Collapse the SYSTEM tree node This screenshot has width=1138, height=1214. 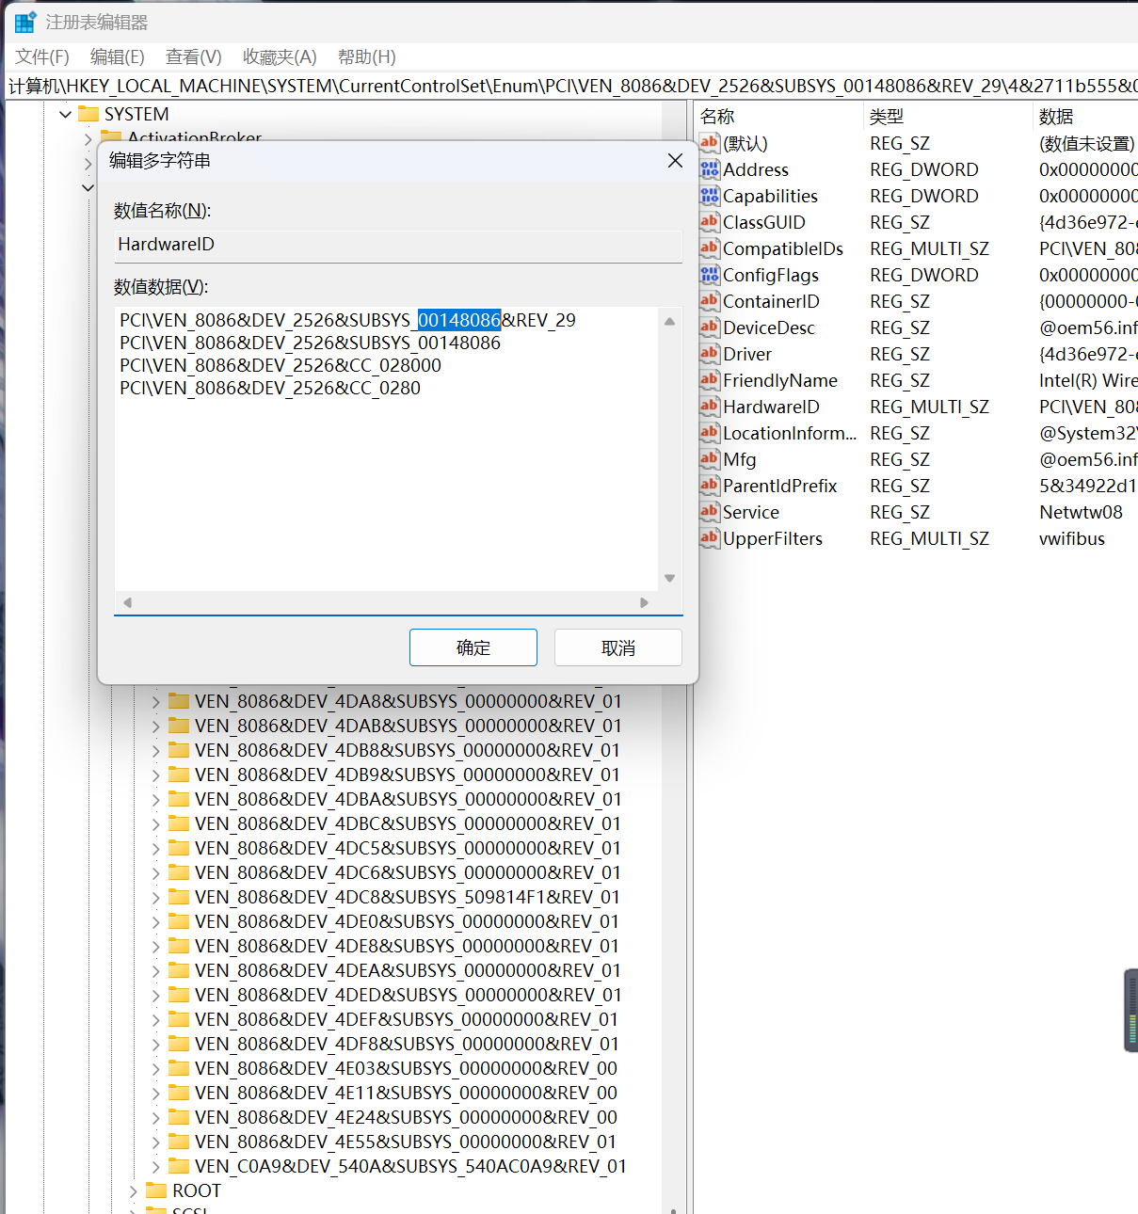click(x=65, y=114)
